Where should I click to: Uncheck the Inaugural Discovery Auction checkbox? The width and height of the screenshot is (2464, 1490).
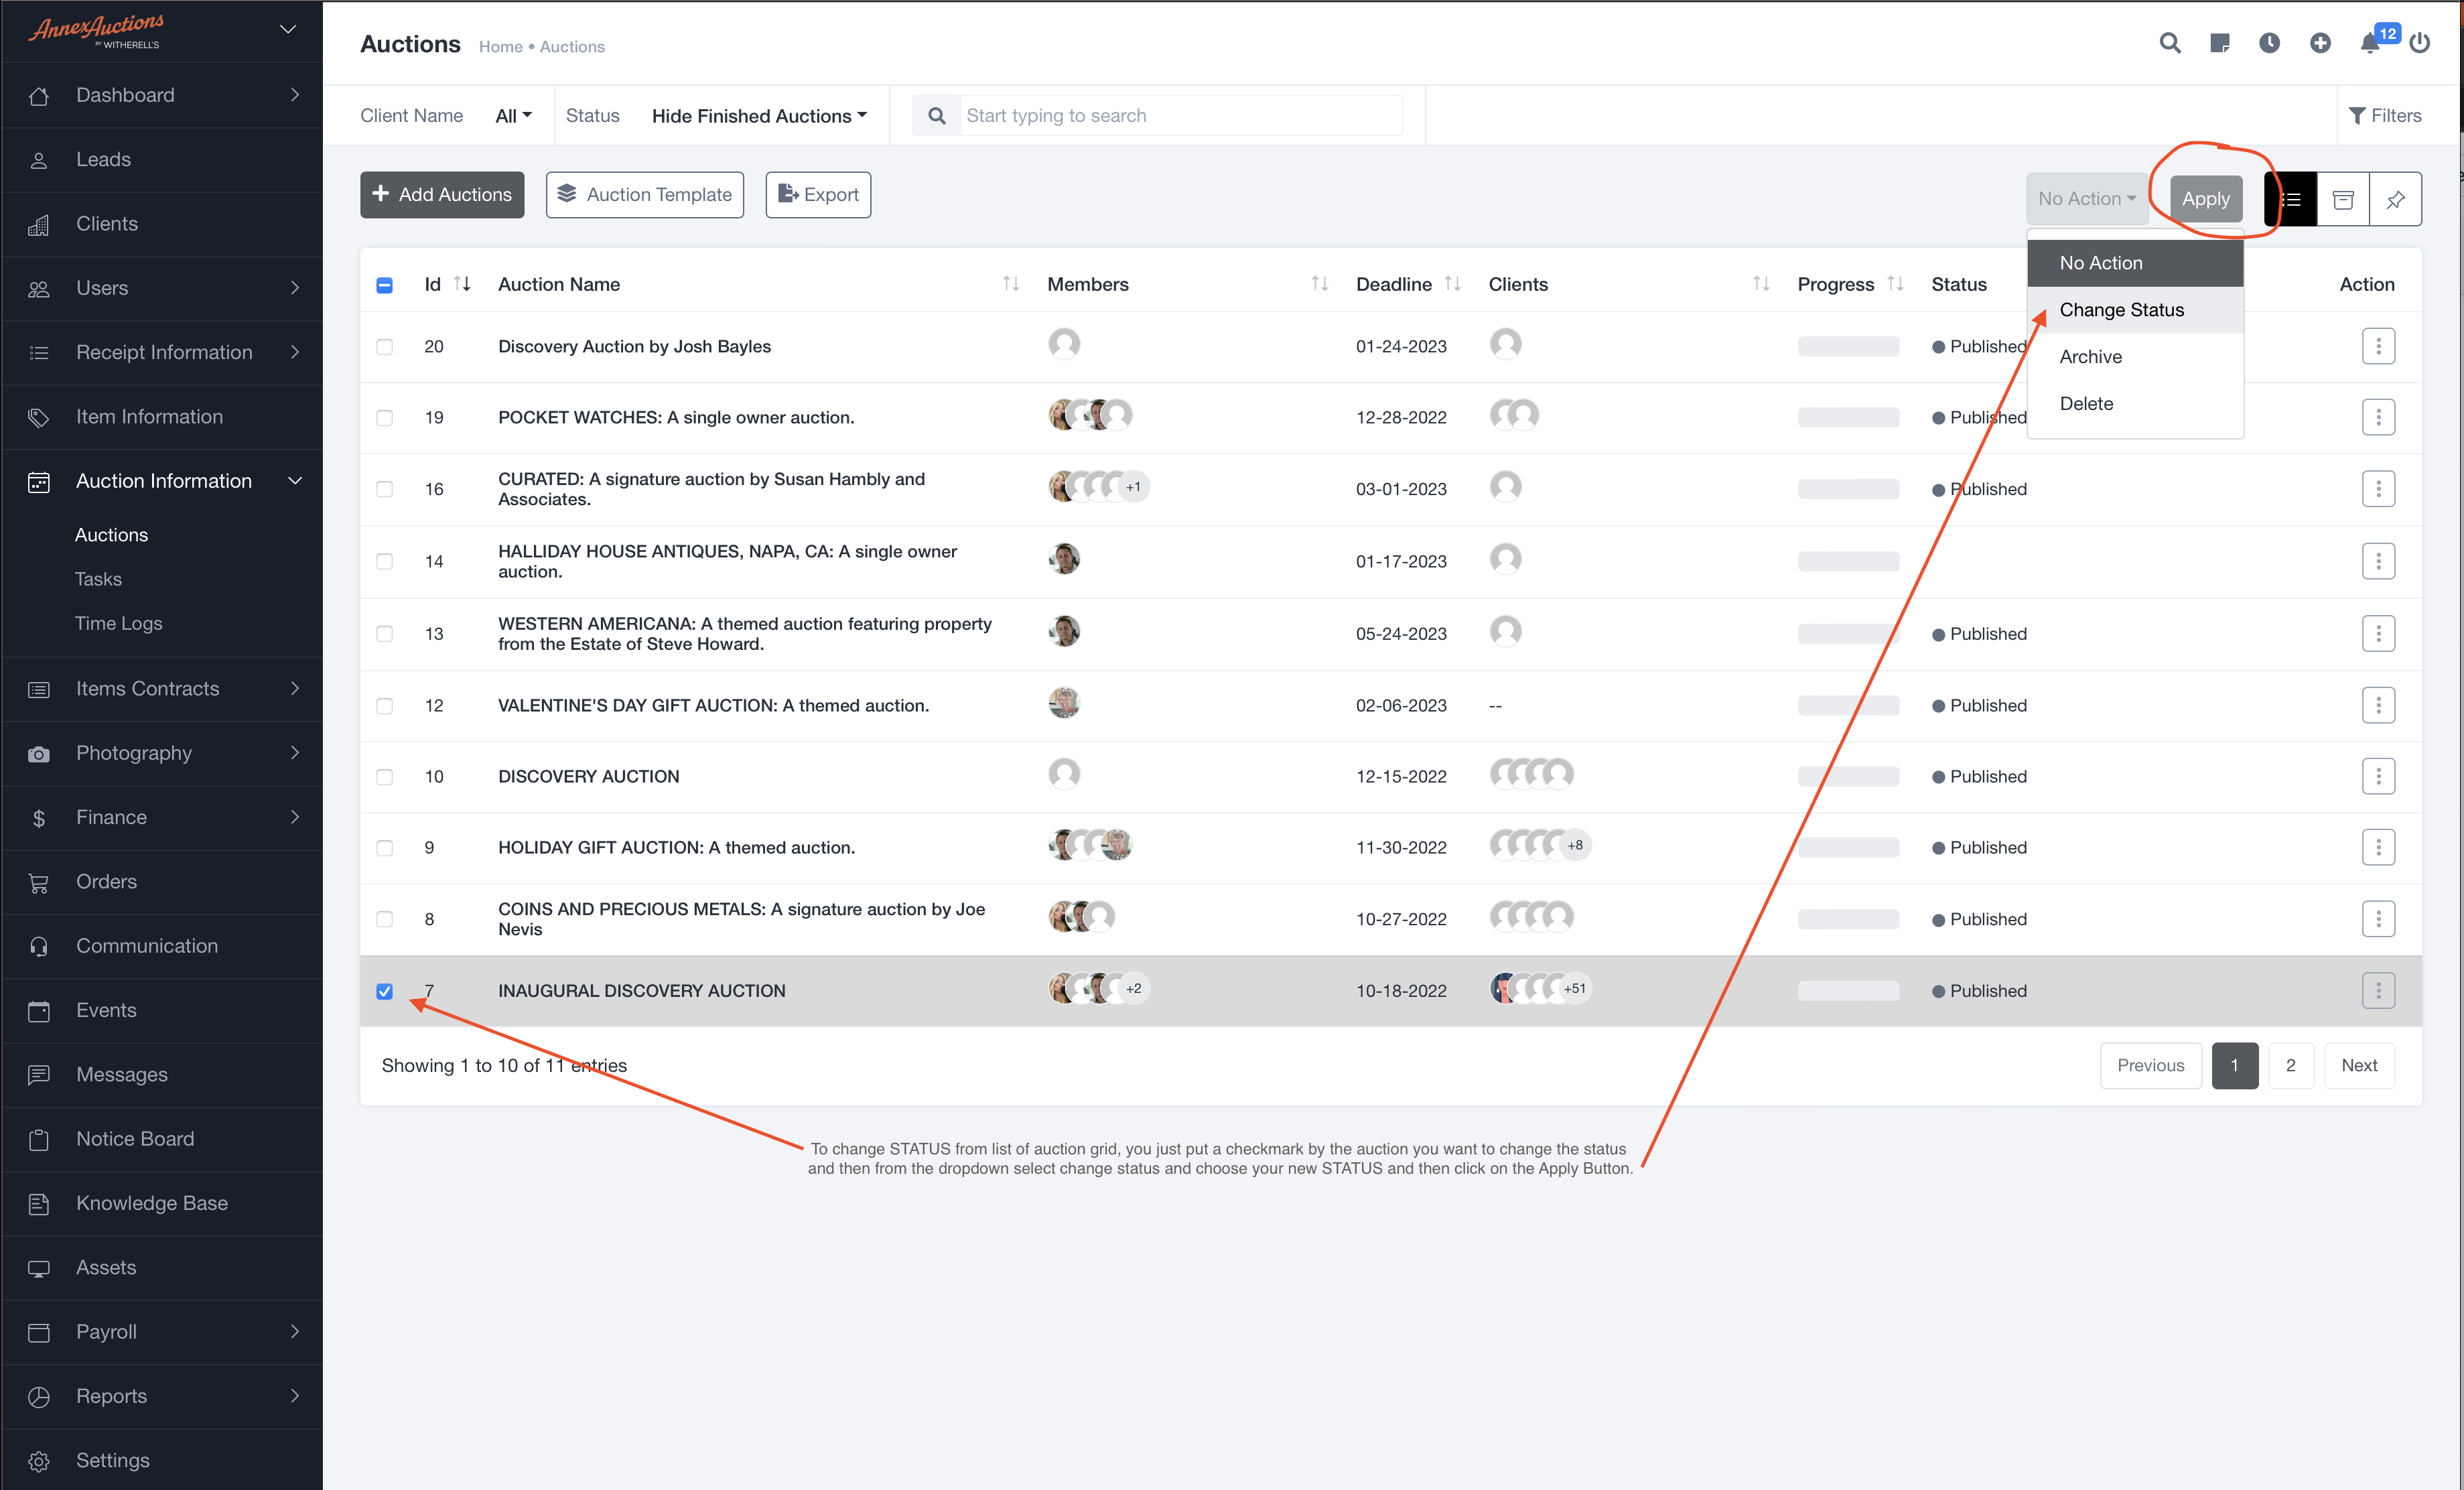[384, 991]
